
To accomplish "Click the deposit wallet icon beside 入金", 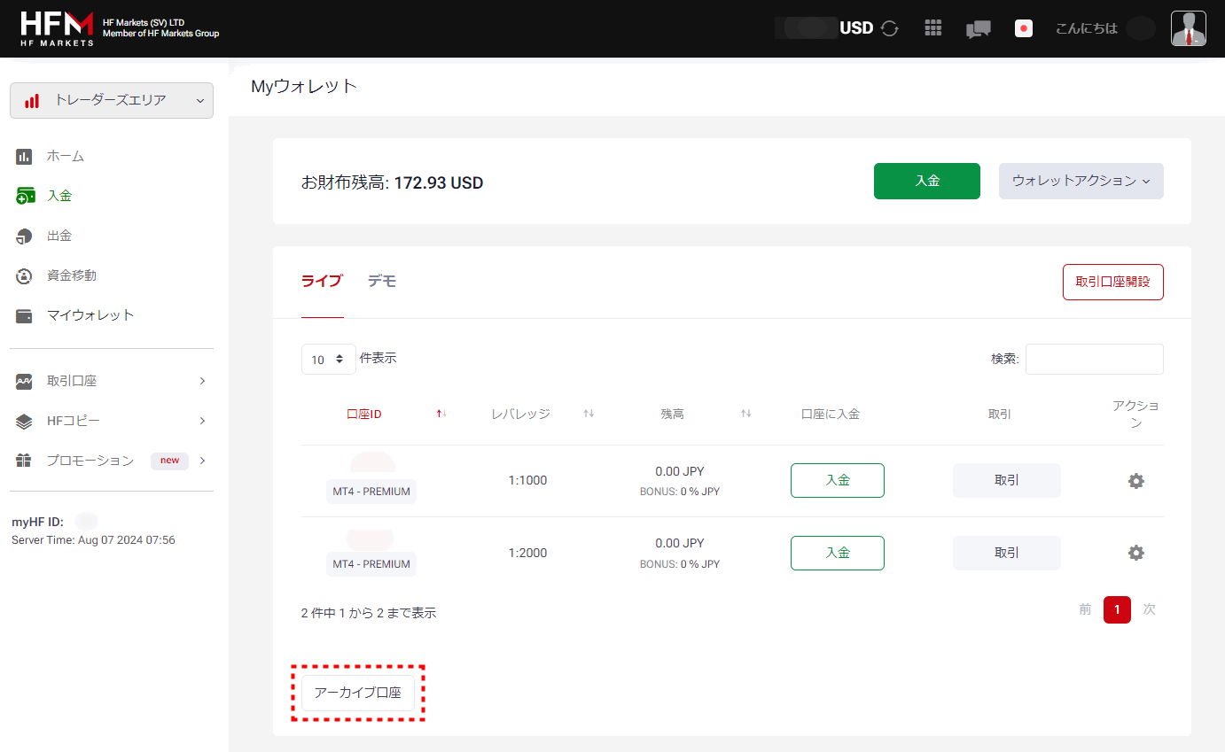I will [25, 196].
